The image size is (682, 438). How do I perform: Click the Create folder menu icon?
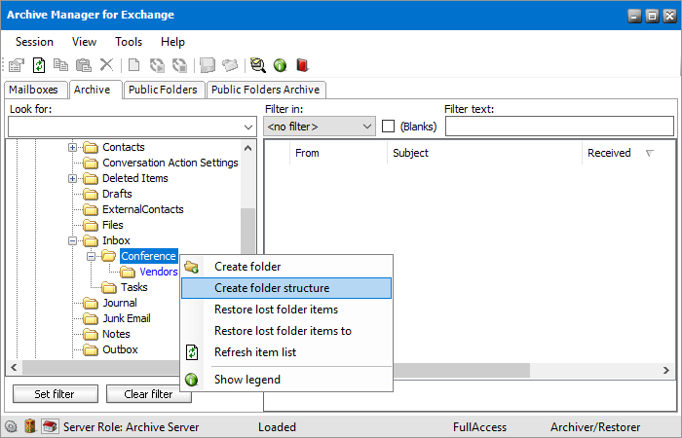tap(191, 267)
